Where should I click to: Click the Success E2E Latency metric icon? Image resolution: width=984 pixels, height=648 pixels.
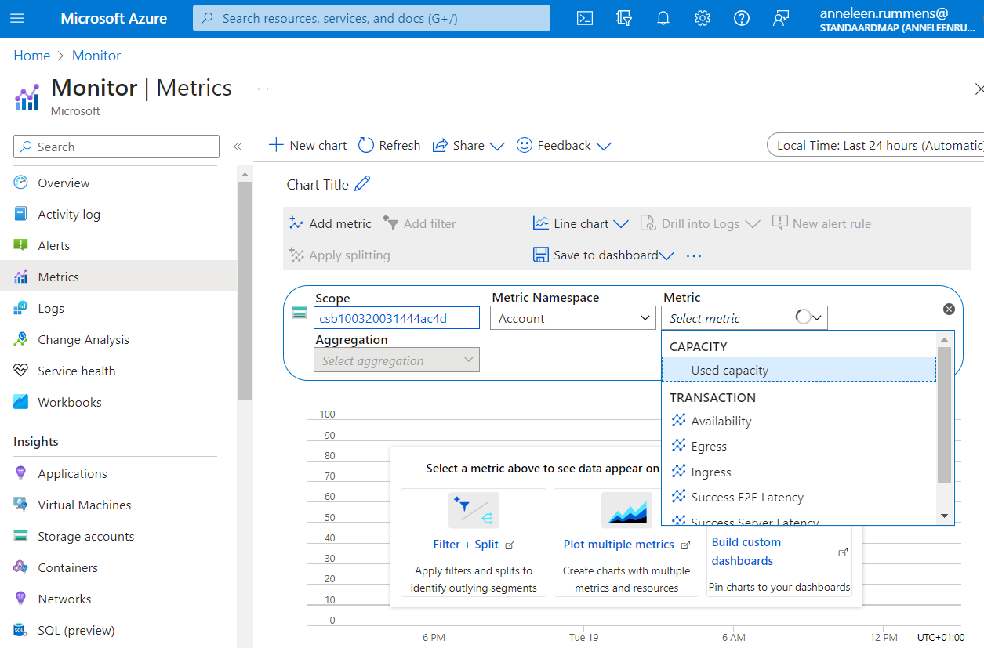point(679,497)
